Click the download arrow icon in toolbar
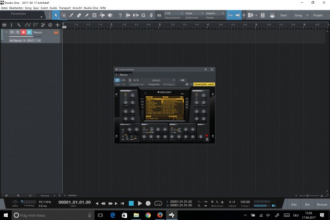 click(272, 15)
